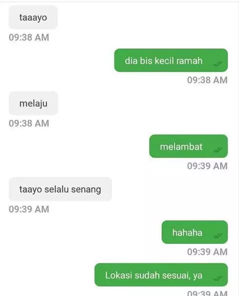Select the 'taayo selalu senang' bubble
The image size is (239, 296).
point(60,189)
